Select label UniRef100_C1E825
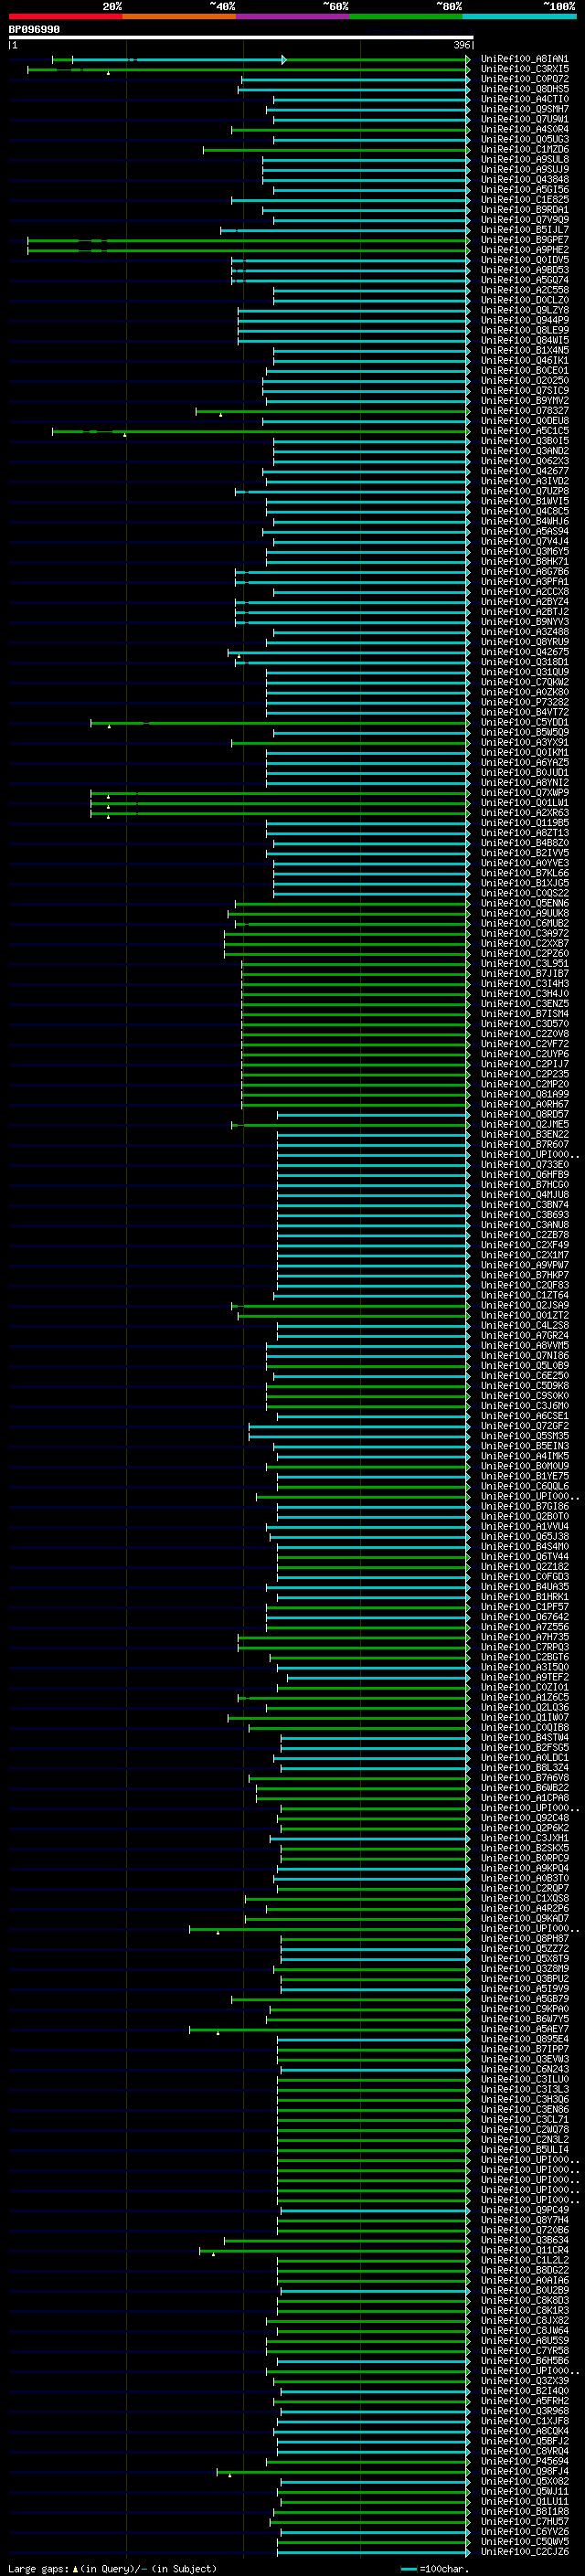Viewport: 585px width, 2576px height. point(524,199)
